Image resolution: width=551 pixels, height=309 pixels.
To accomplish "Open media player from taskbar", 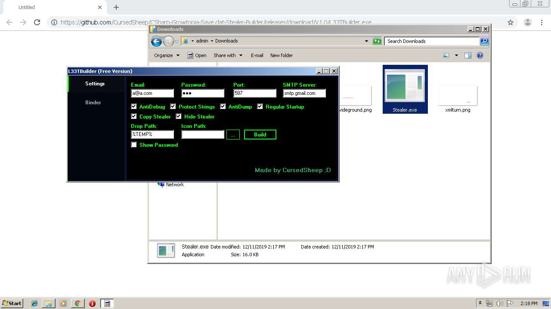I will [63, 303].
